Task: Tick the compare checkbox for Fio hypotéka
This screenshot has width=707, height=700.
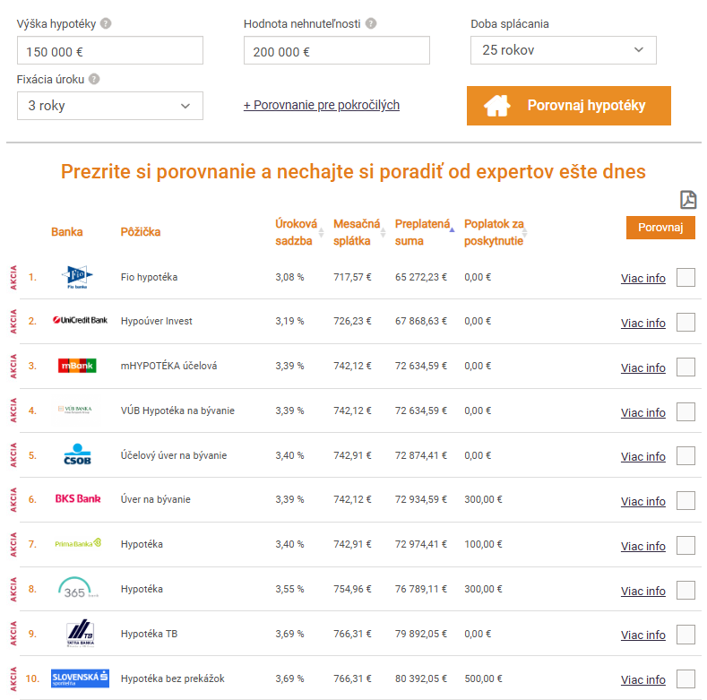Action: click(685, 277)
